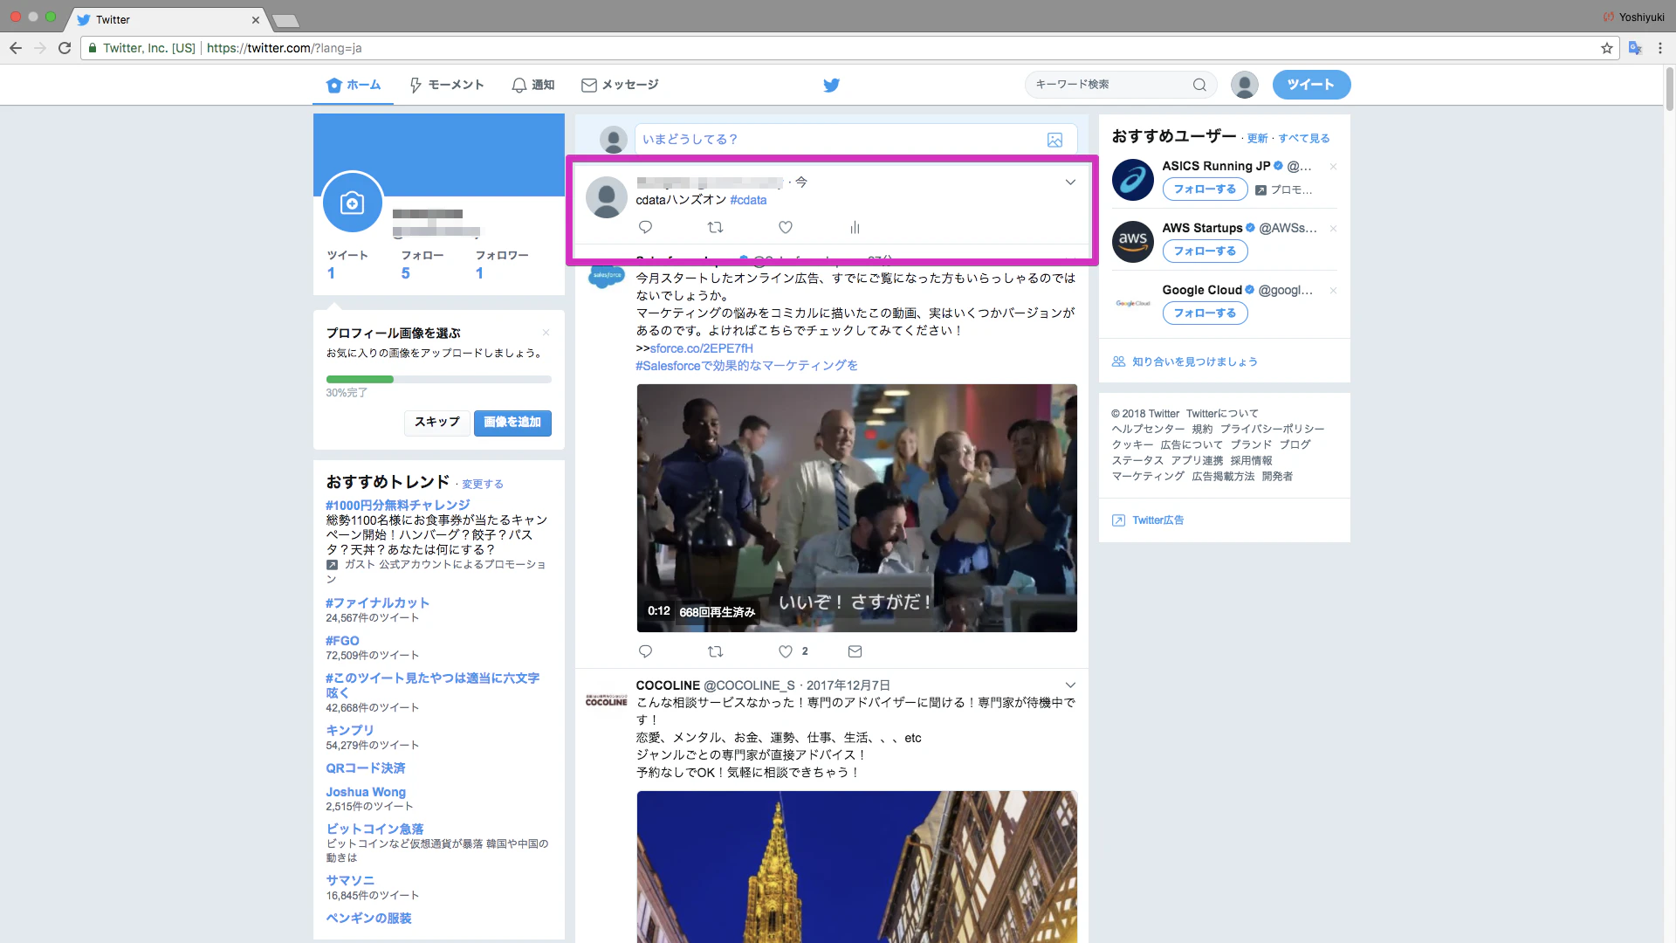
Task: Dismiss the ASICS Running JP suggestion
Action: [x=1333, y=167]
